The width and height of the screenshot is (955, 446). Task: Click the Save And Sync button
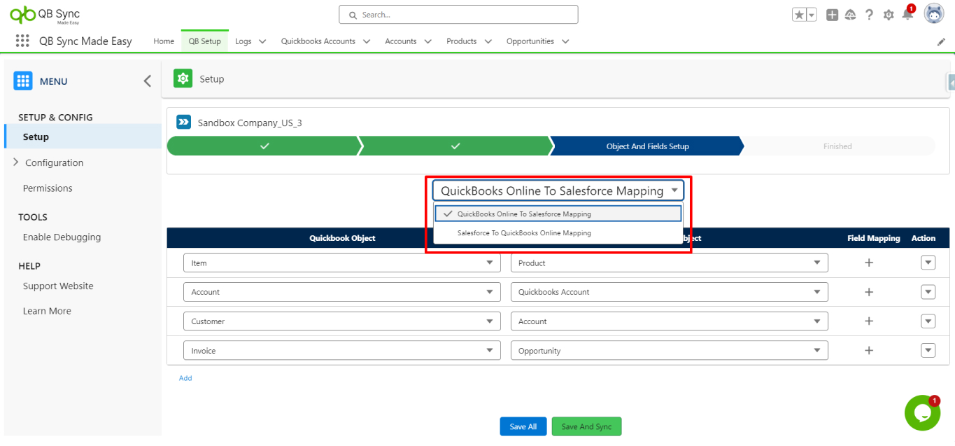pyautogui.click(x=586, y=426)
